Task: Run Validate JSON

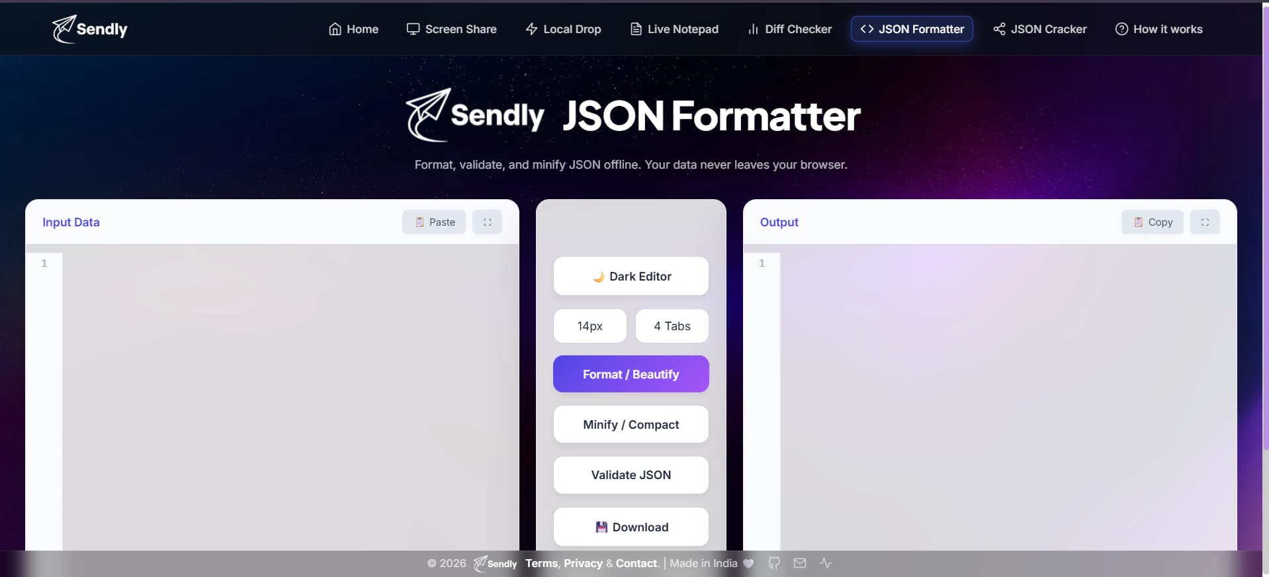Action: click(631, 475)
